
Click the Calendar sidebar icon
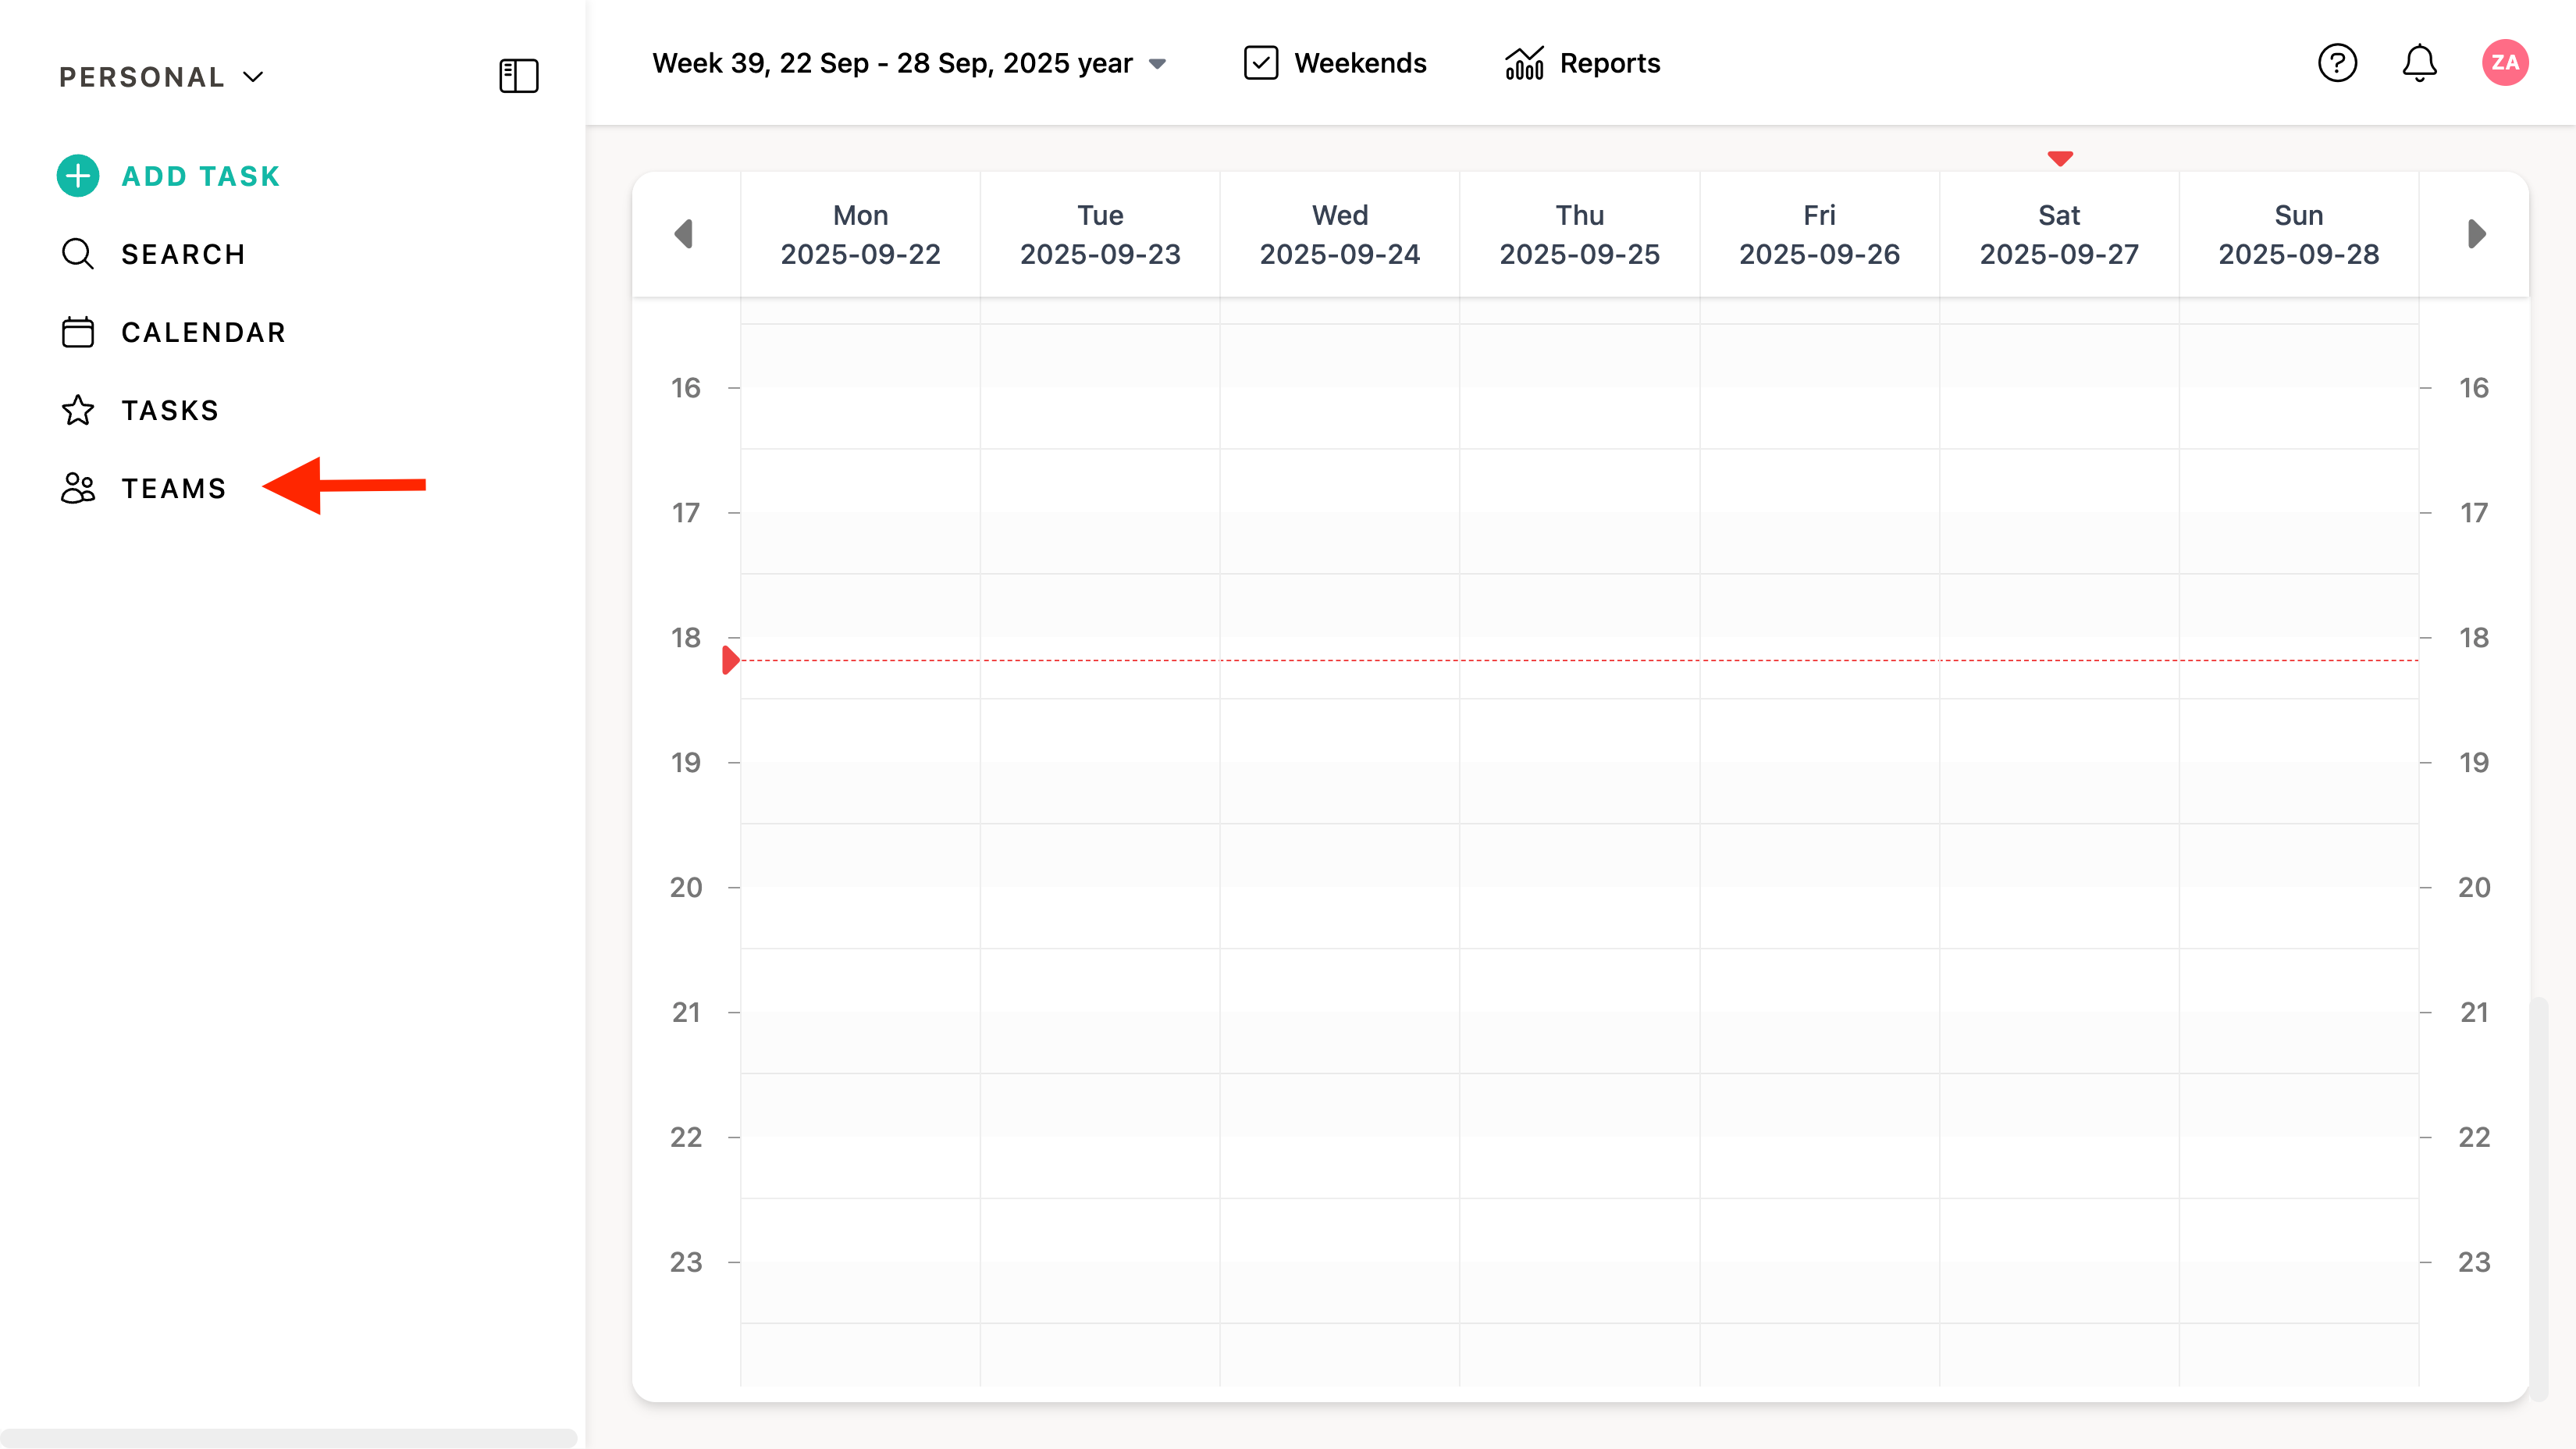(x=78, y=332)
